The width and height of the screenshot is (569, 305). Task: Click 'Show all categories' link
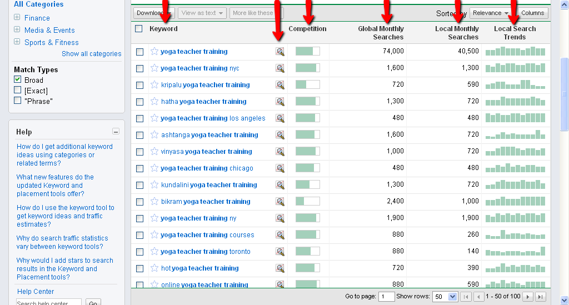(x=91, y=54)
